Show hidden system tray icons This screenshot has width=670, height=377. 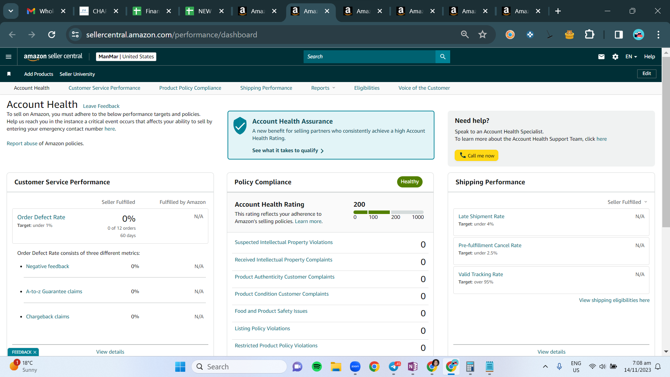545,367
